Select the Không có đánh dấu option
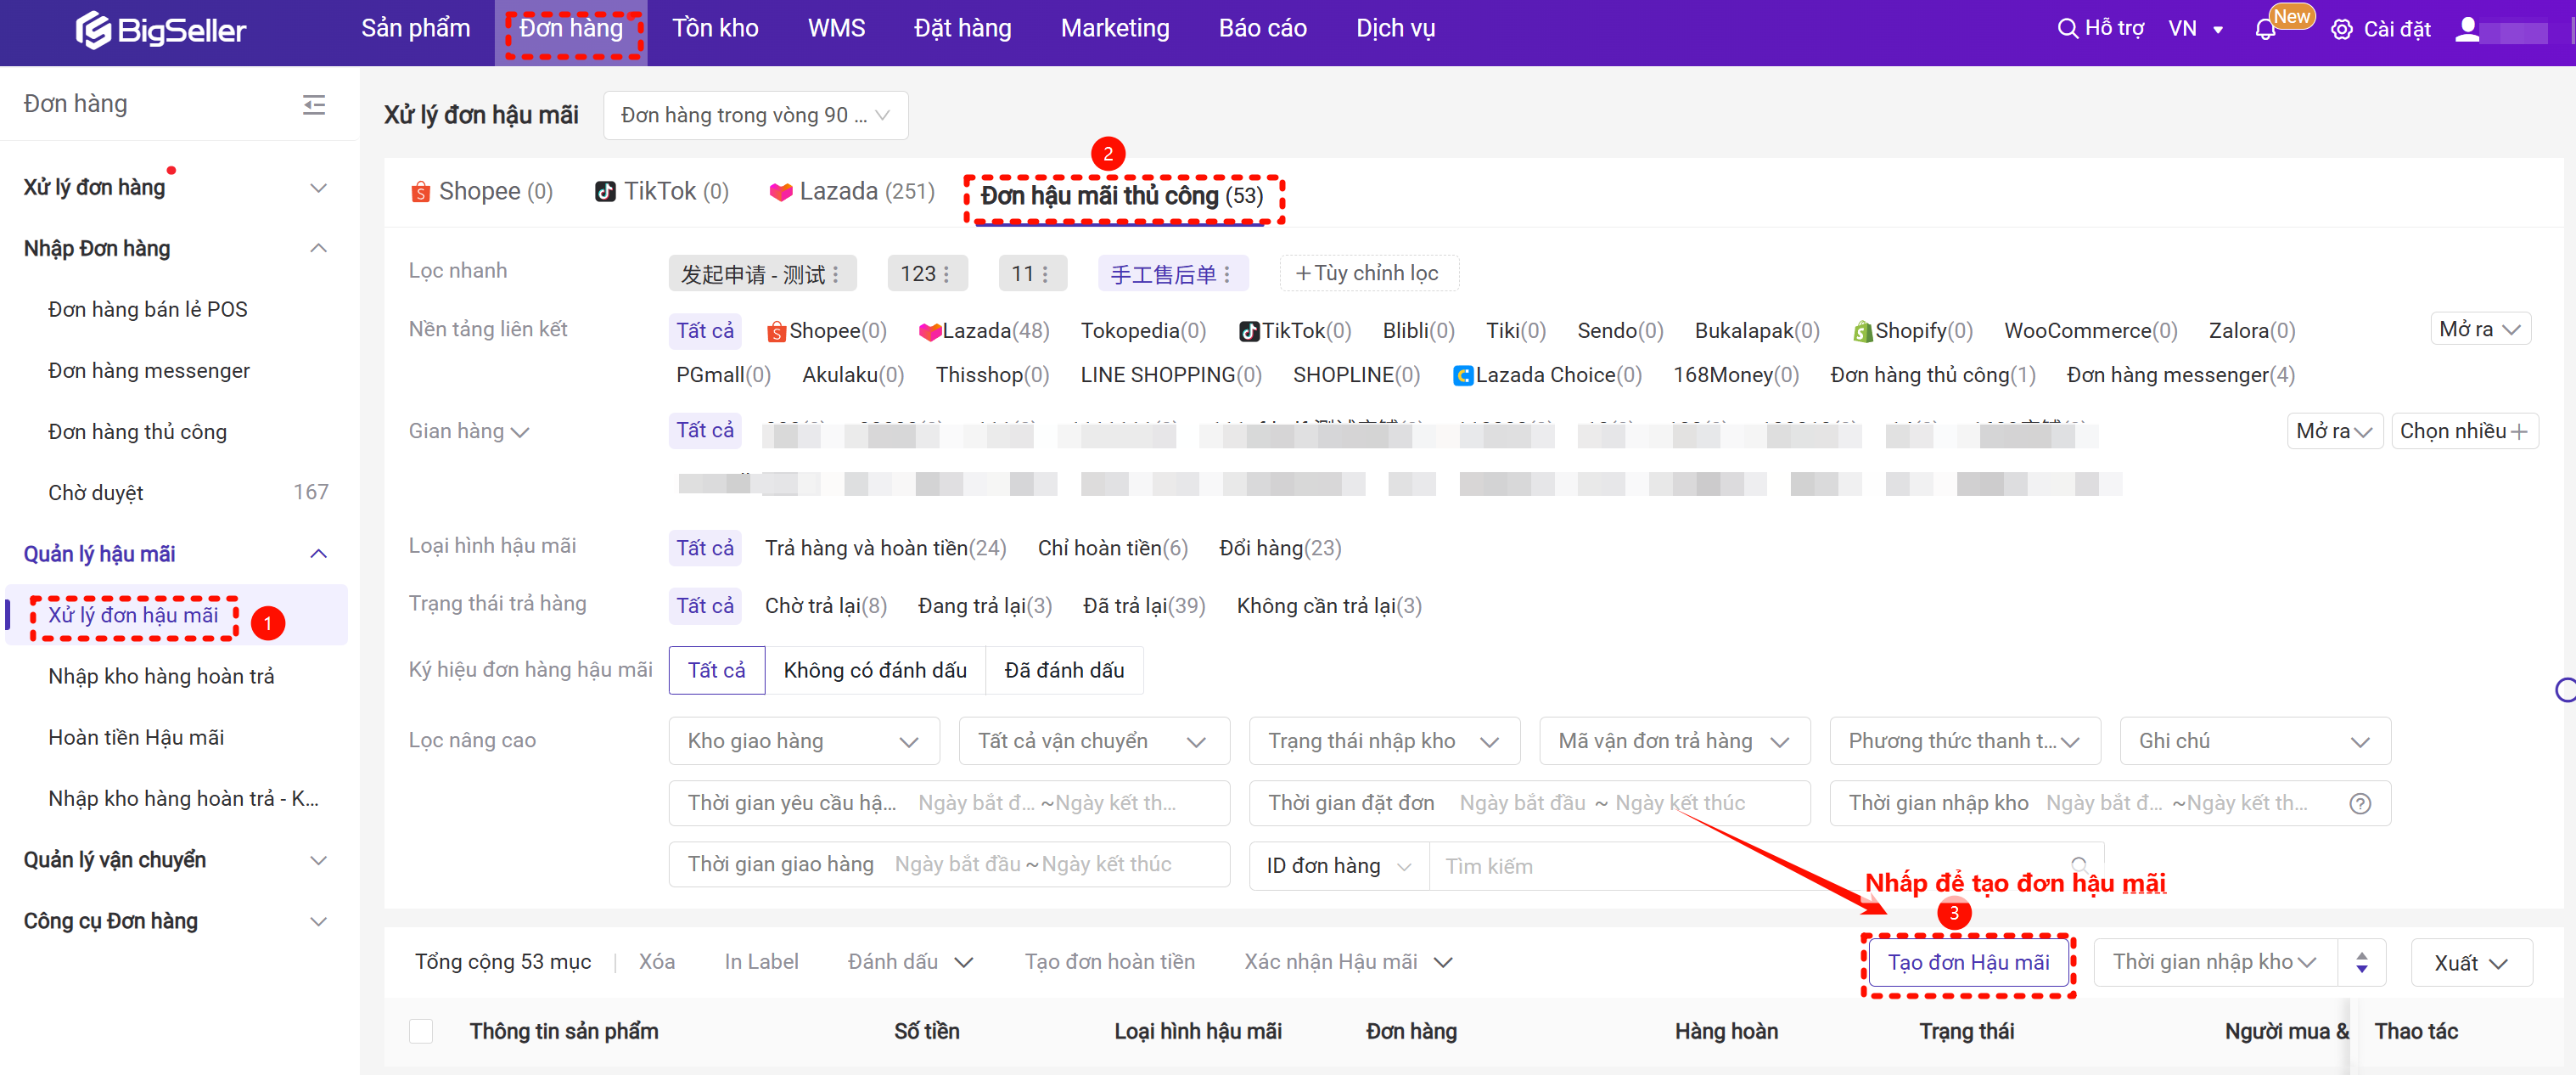Image resolution: width=2576 pixels, height=1075 pixels. click(874, 670)
